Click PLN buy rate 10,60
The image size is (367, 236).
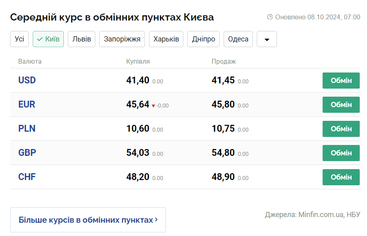[138, 128]
